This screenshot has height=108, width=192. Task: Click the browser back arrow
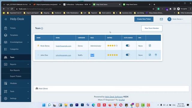pos(4,9)
